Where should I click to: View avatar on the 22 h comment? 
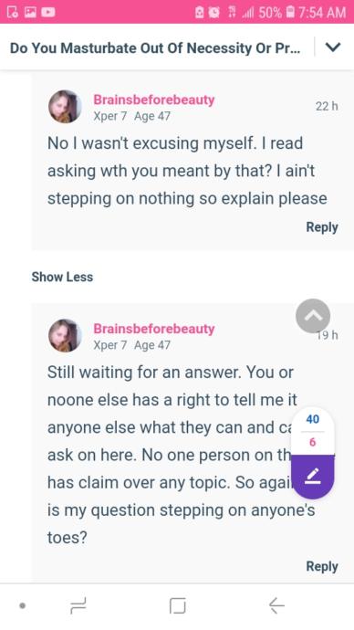(65, 107)
